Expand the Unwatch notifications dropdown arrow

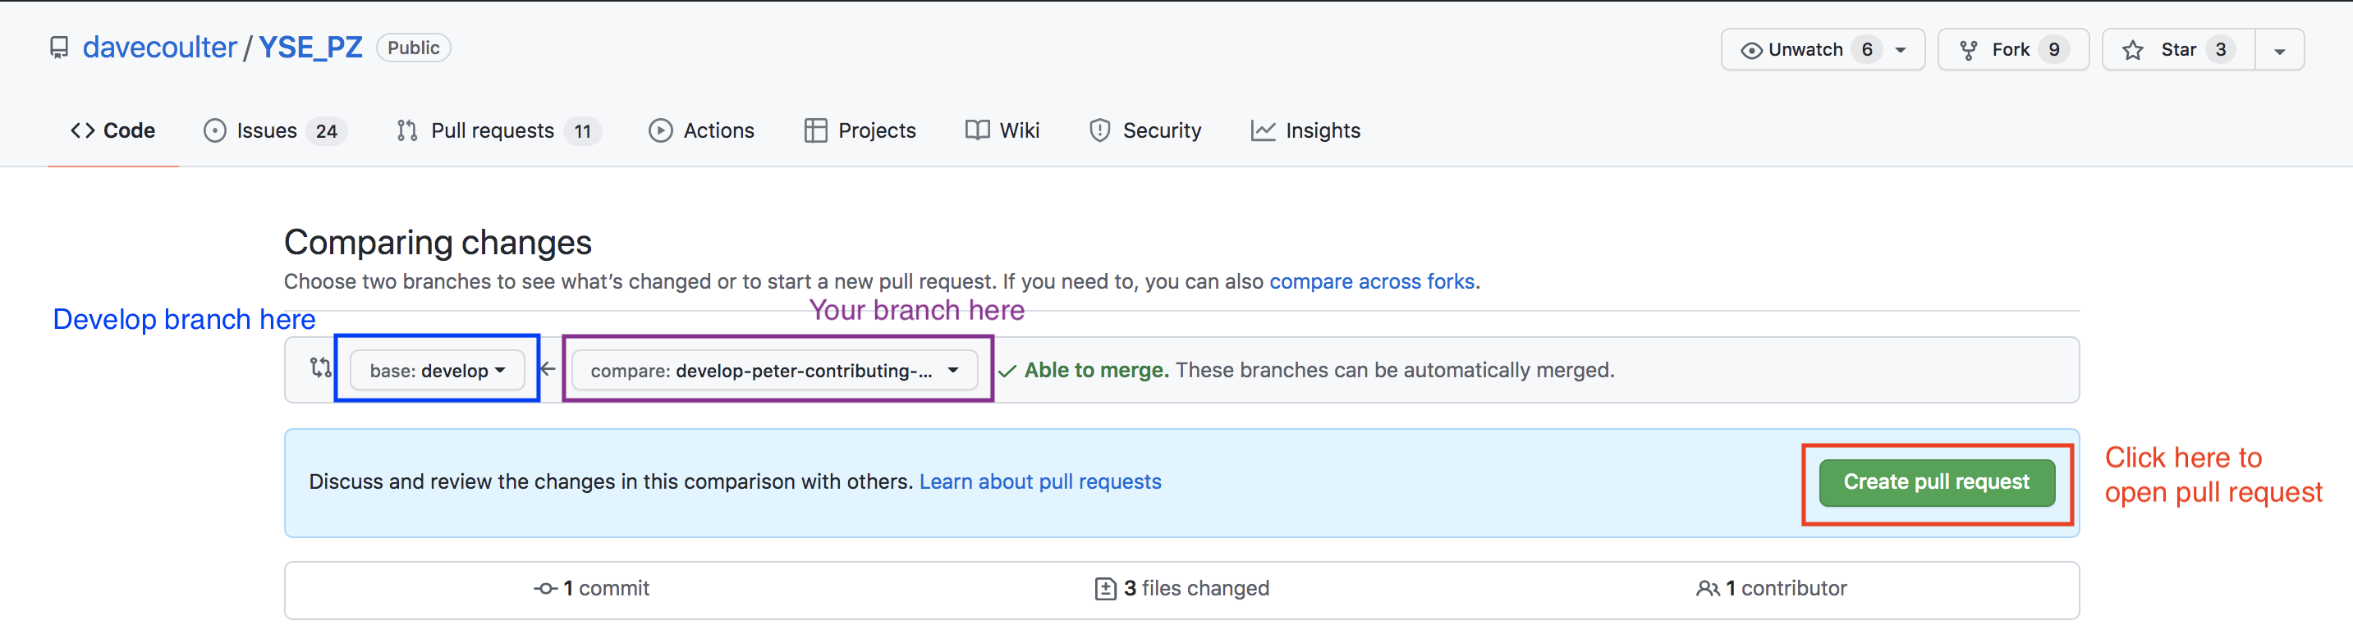1901,50
